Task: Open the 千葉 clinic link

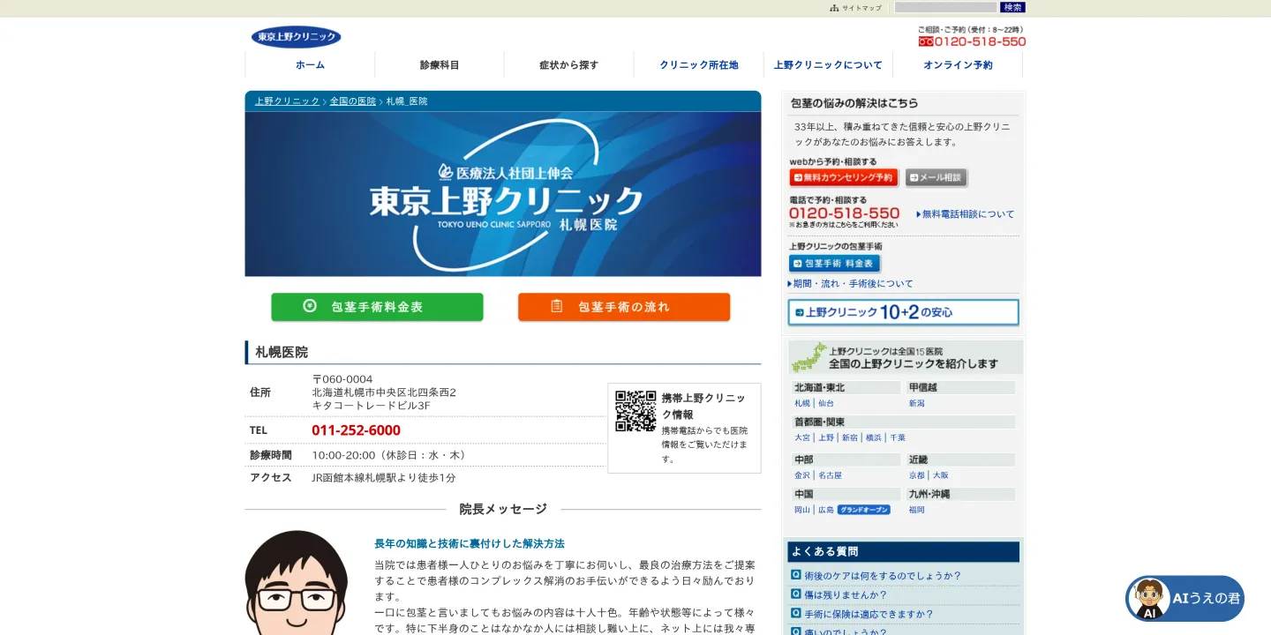Action: pyautogui.click(x=898, y=437)
